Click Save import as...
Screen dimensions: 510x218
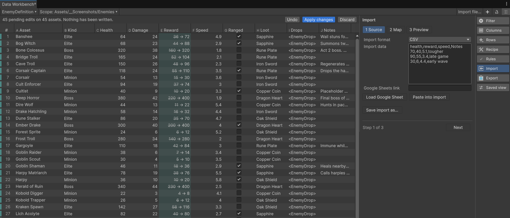(382, 110)
